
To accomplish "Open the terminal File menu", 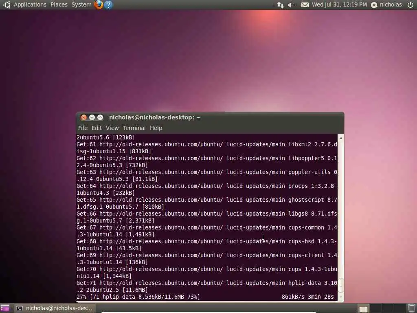I will coord(83,128).
